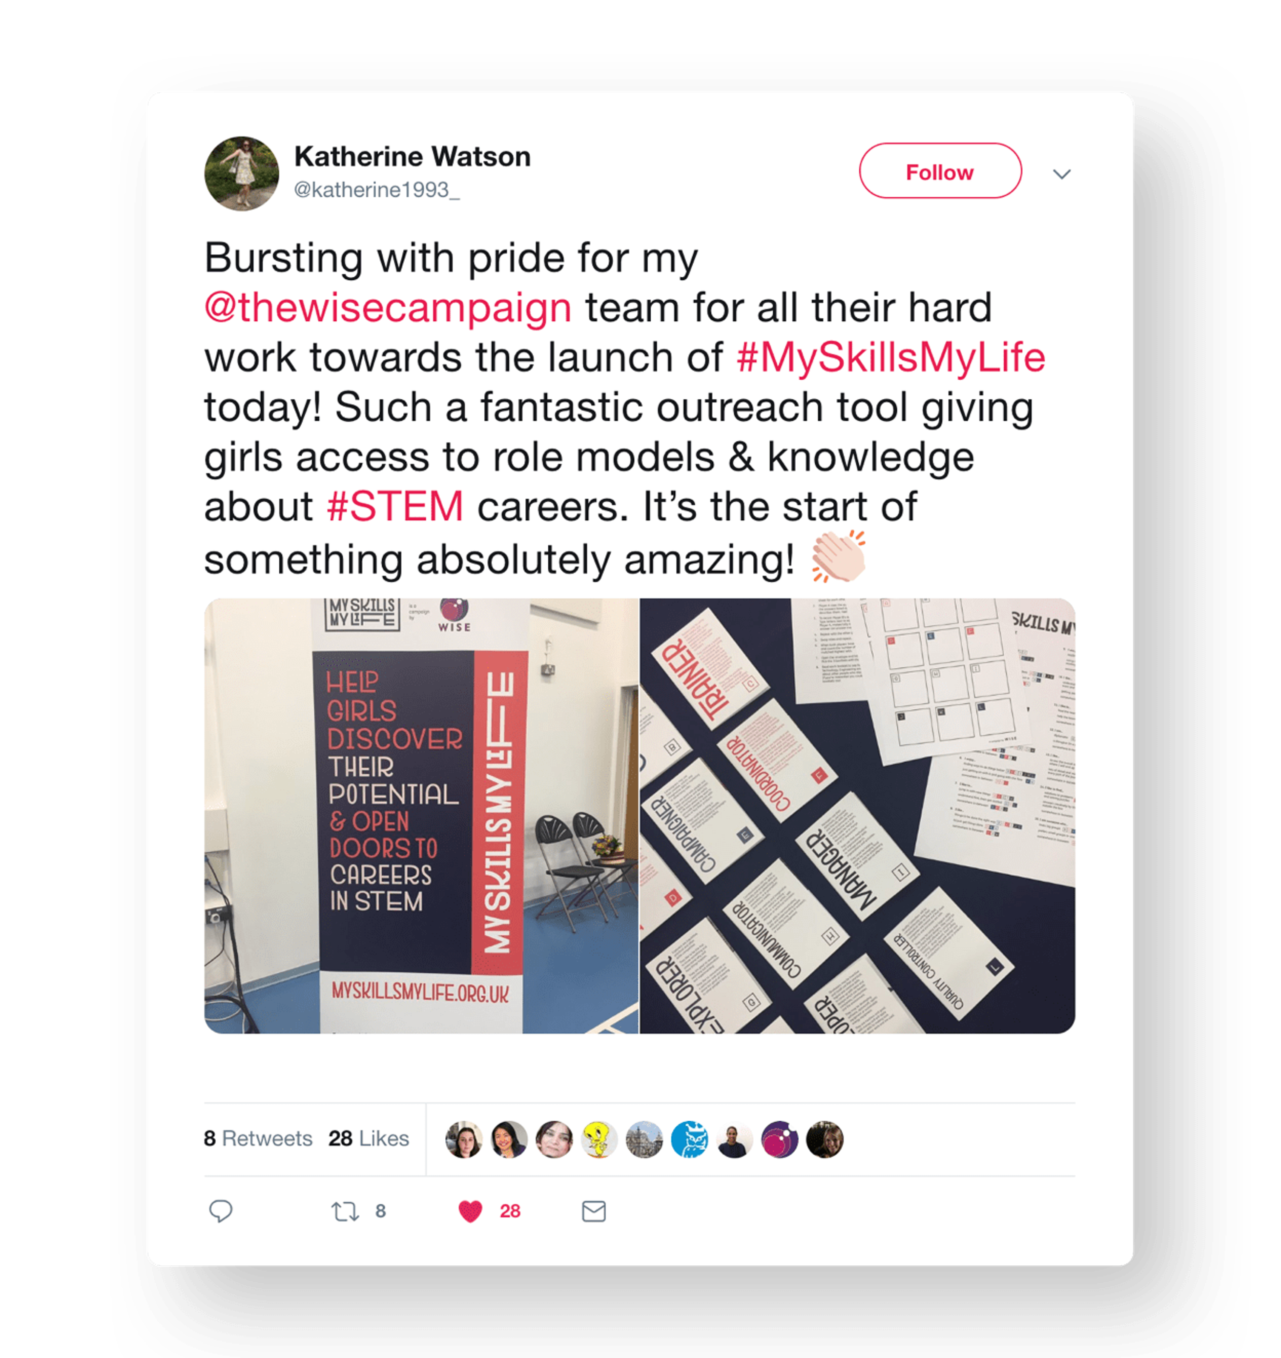Toggle the red heart like icon

[470, 1211]
